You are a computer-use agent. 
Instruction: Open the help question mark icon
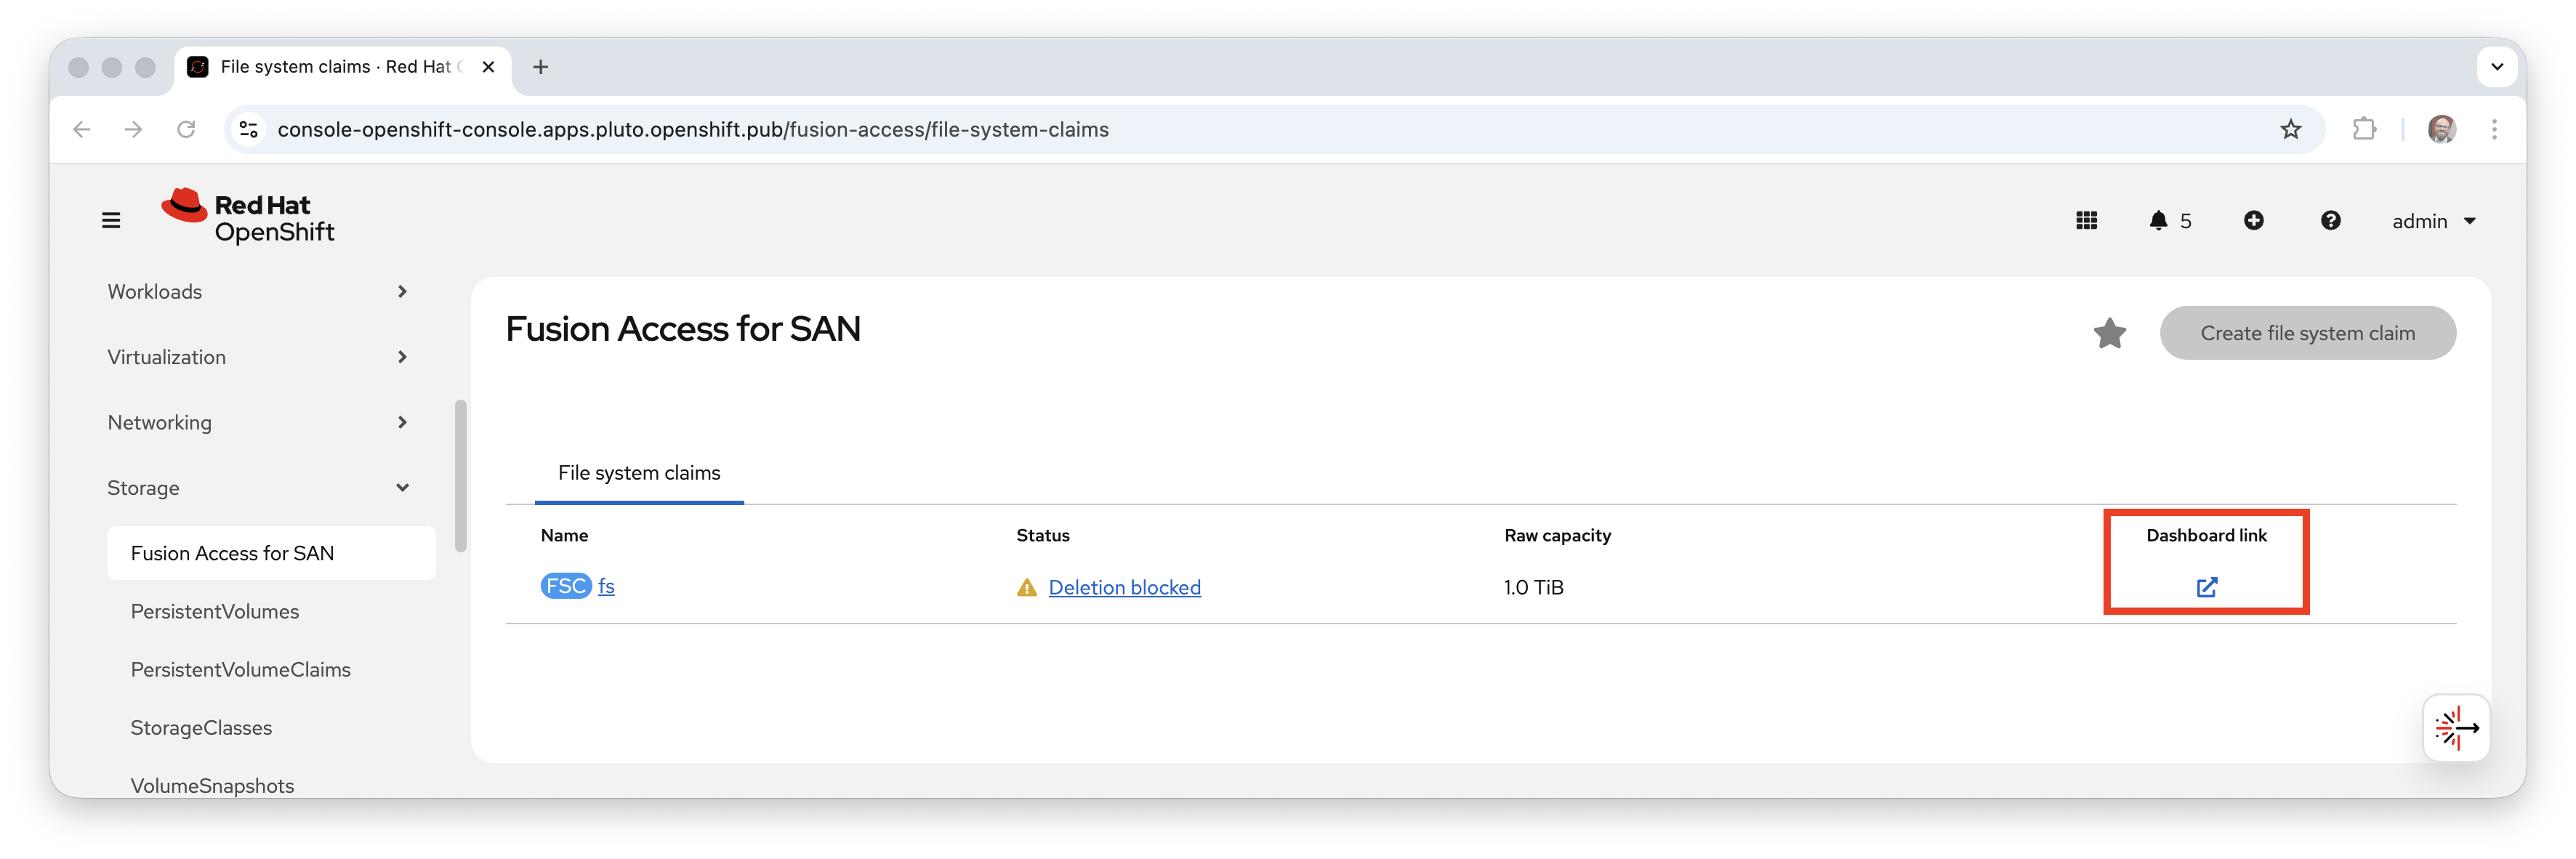click(2330, 220)
